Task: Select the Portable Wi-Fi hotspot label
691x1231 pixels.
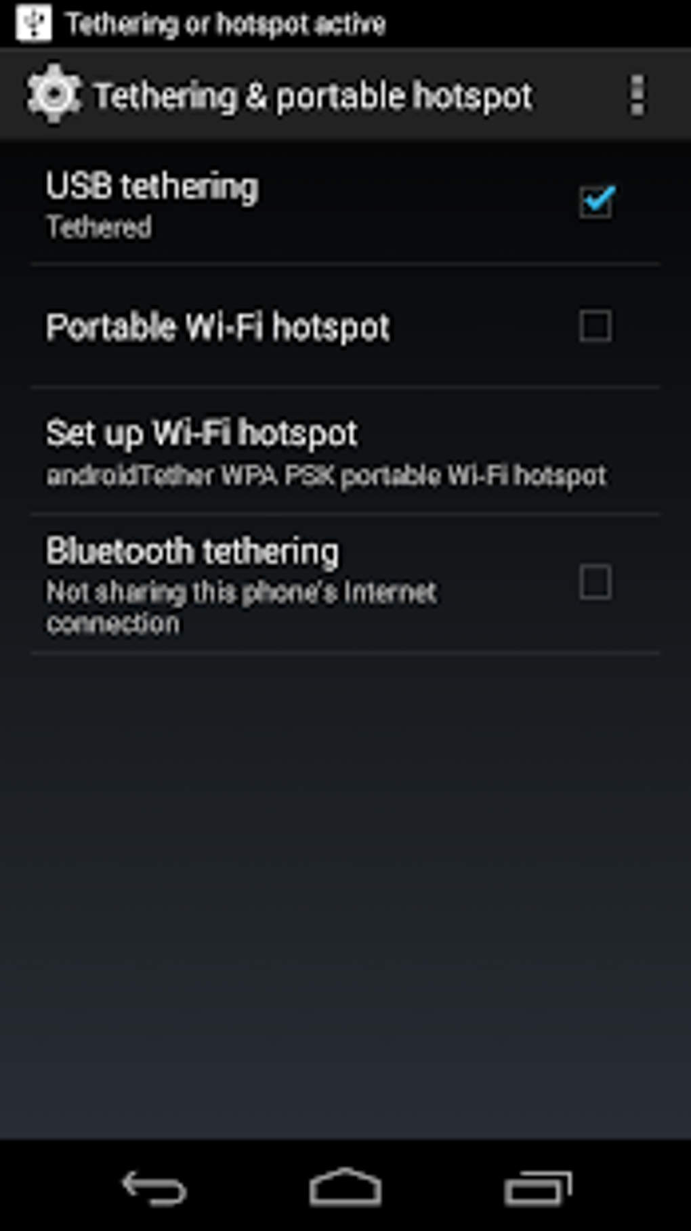Action: click(x=217, y=327)
